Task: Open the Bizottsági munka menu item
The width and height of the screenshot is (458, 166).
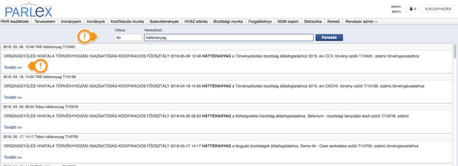Action: [228, 21]
